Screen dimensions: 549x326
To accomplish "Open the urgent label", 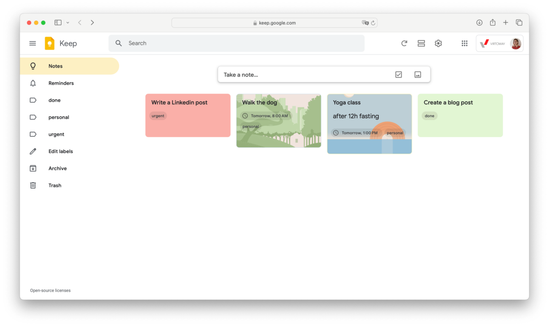I will coord(56,134).
